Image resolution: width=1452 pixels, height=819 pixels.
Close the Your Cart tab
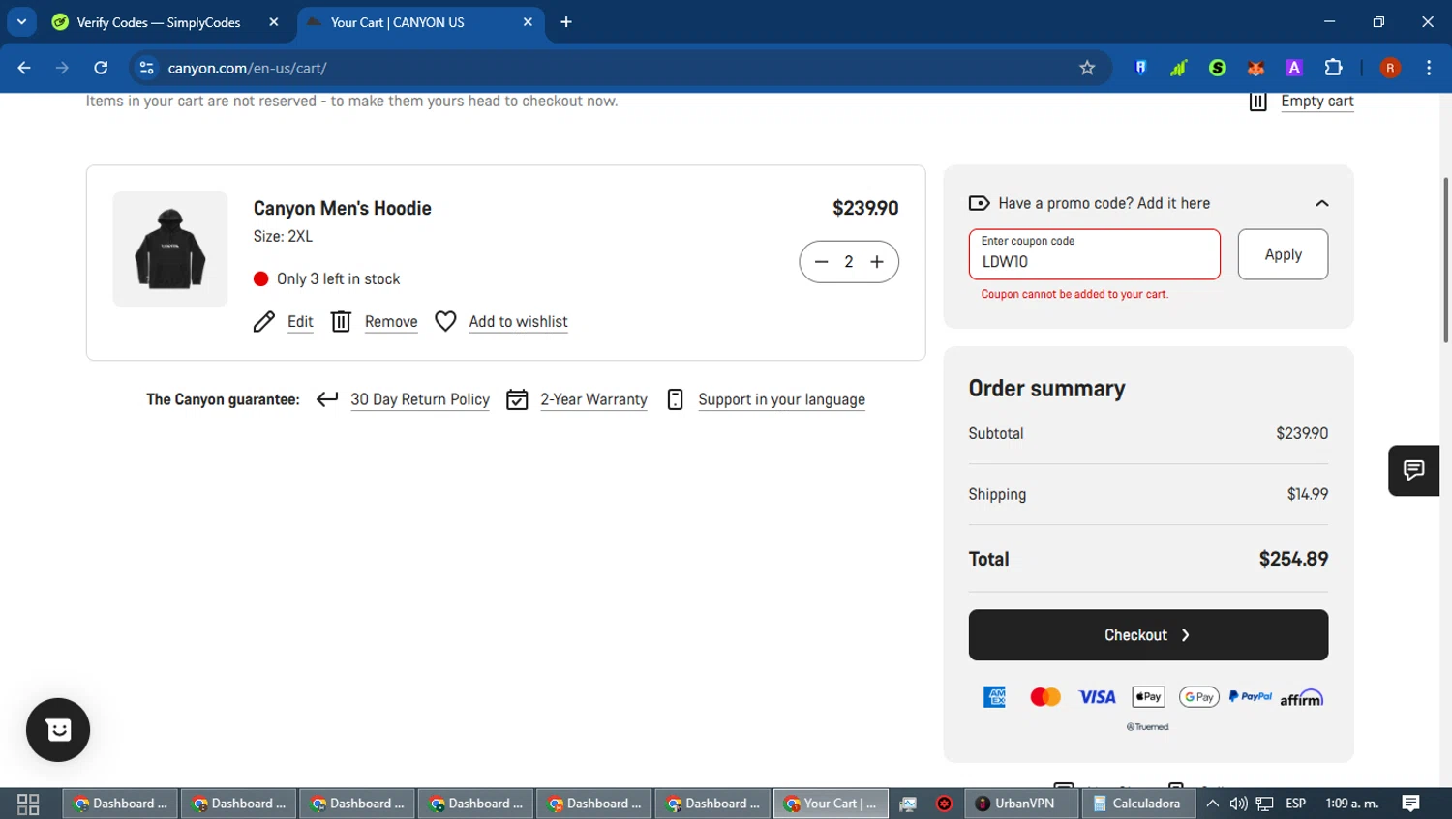click(x=528, y=22)
